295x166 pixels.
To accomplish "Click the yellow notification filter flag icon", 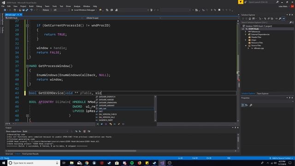I will click(x=241, y=2).
